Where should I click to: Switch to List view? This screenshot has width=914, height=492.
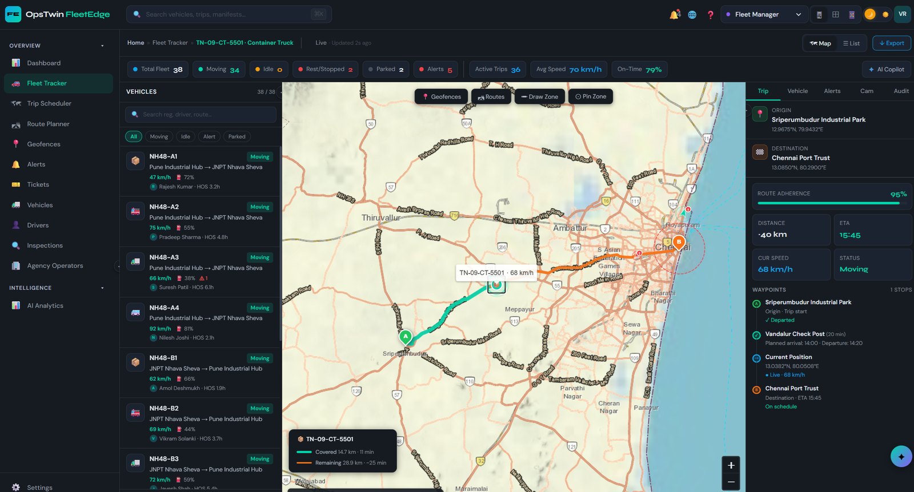pyautogui.click(x=851, y=43)
